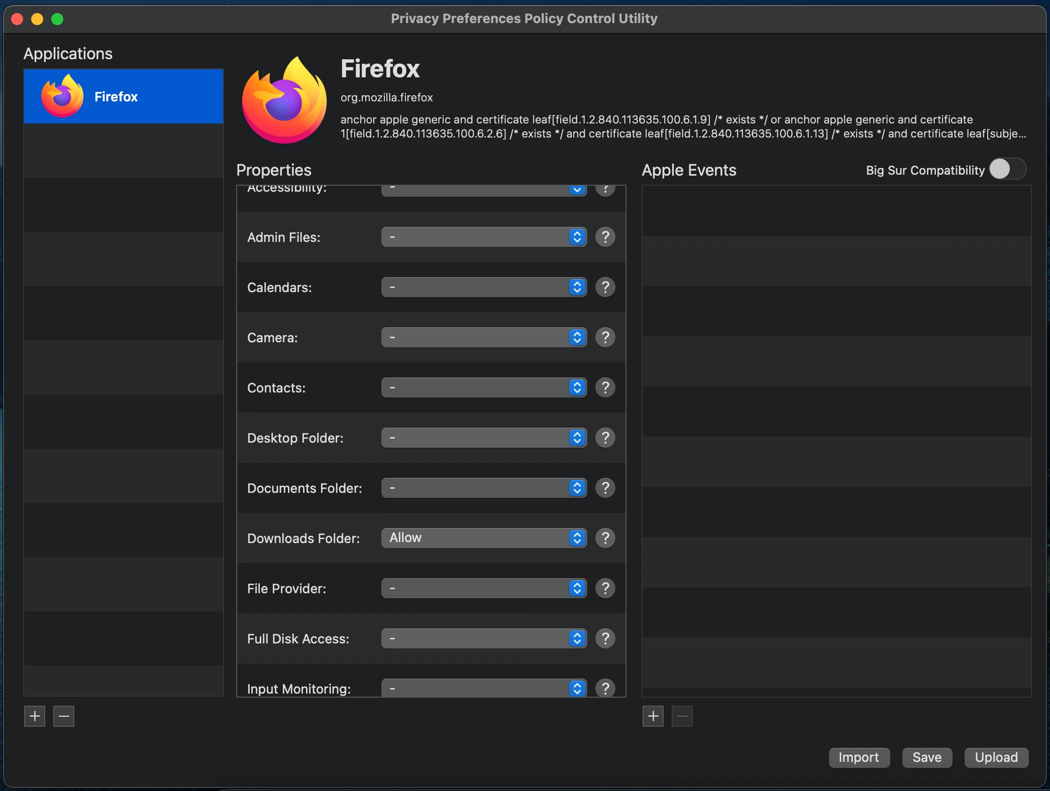This screenshot has height=791, width=1050.
Task: Click the Import button
Action: (859, 757)
